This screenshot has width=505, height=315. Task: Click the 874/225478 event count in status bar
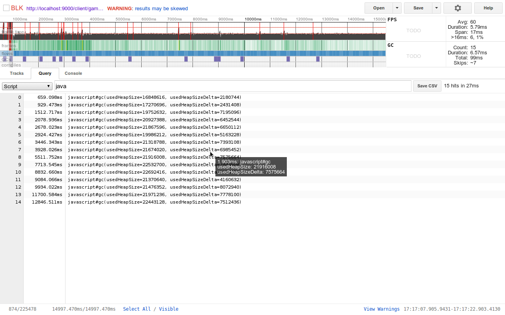[22, 309]
